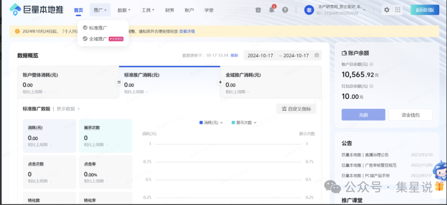
Task: Open account switcher dropdown arrow
Action: [364, 9]
